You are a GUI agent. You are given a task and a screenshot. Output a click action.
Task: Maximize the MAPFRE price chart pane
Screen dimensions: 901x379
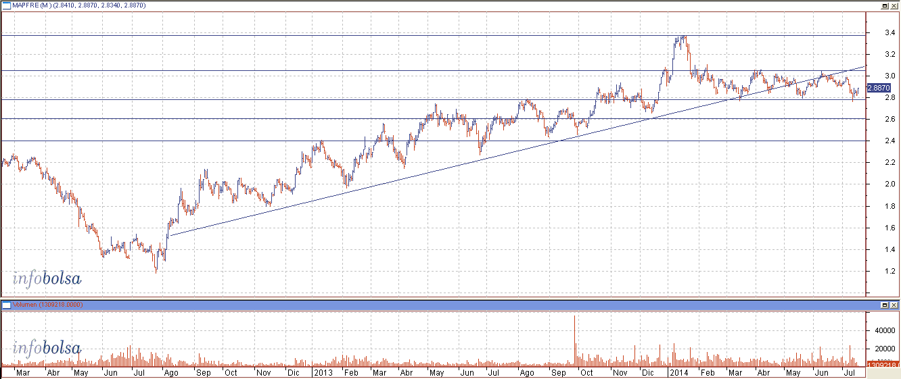[x=885, y=5]
